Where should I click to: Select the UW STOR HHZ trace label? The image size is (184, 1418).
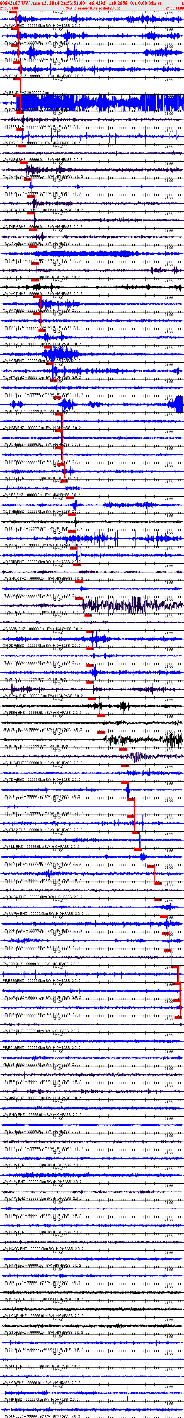43,1333
